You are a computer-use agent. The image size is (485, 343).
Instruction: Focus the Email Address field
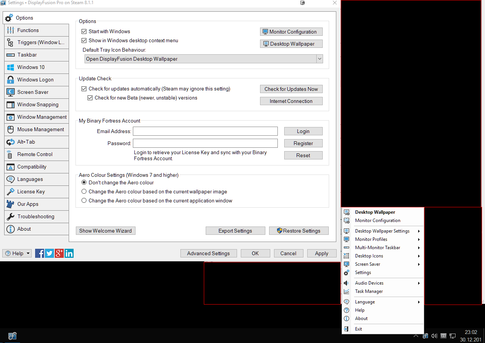(x=205, y=131)
